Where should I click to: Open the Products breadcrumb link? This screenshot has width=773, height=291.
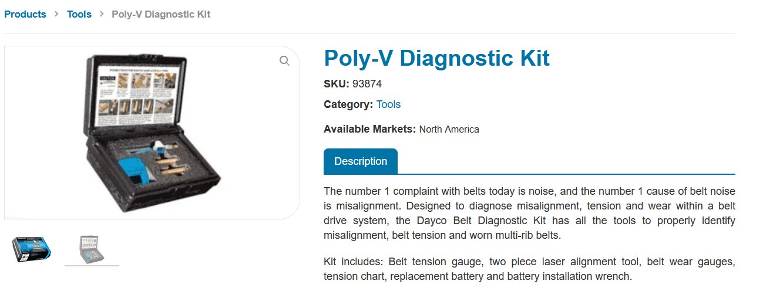[x=25, y=14]
